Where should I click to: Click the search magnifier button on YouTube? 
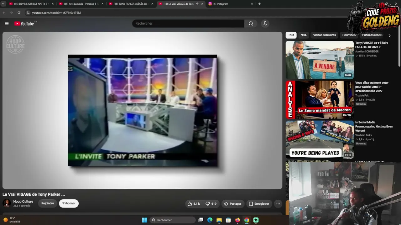(251, 23)
